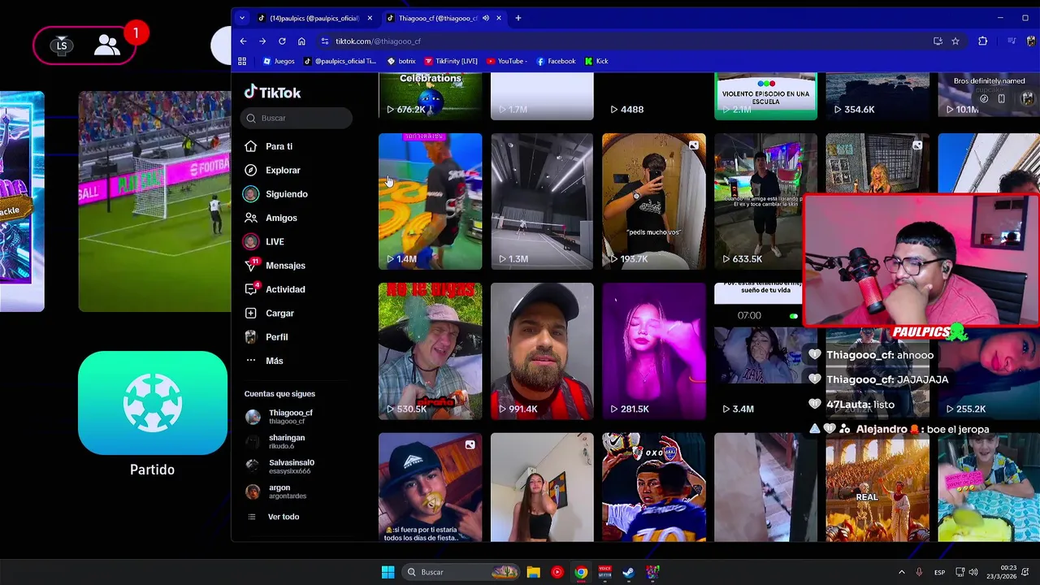Screen dimensions: 1040x585
Task: Open followed account Salvasinsal0
Action: [x=291, y=466]
